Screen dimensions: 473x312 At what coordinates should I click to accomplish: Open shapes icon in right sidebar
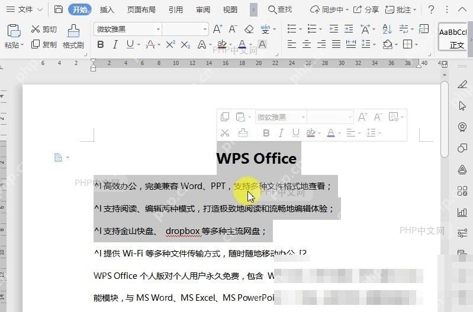pos(462,148)
